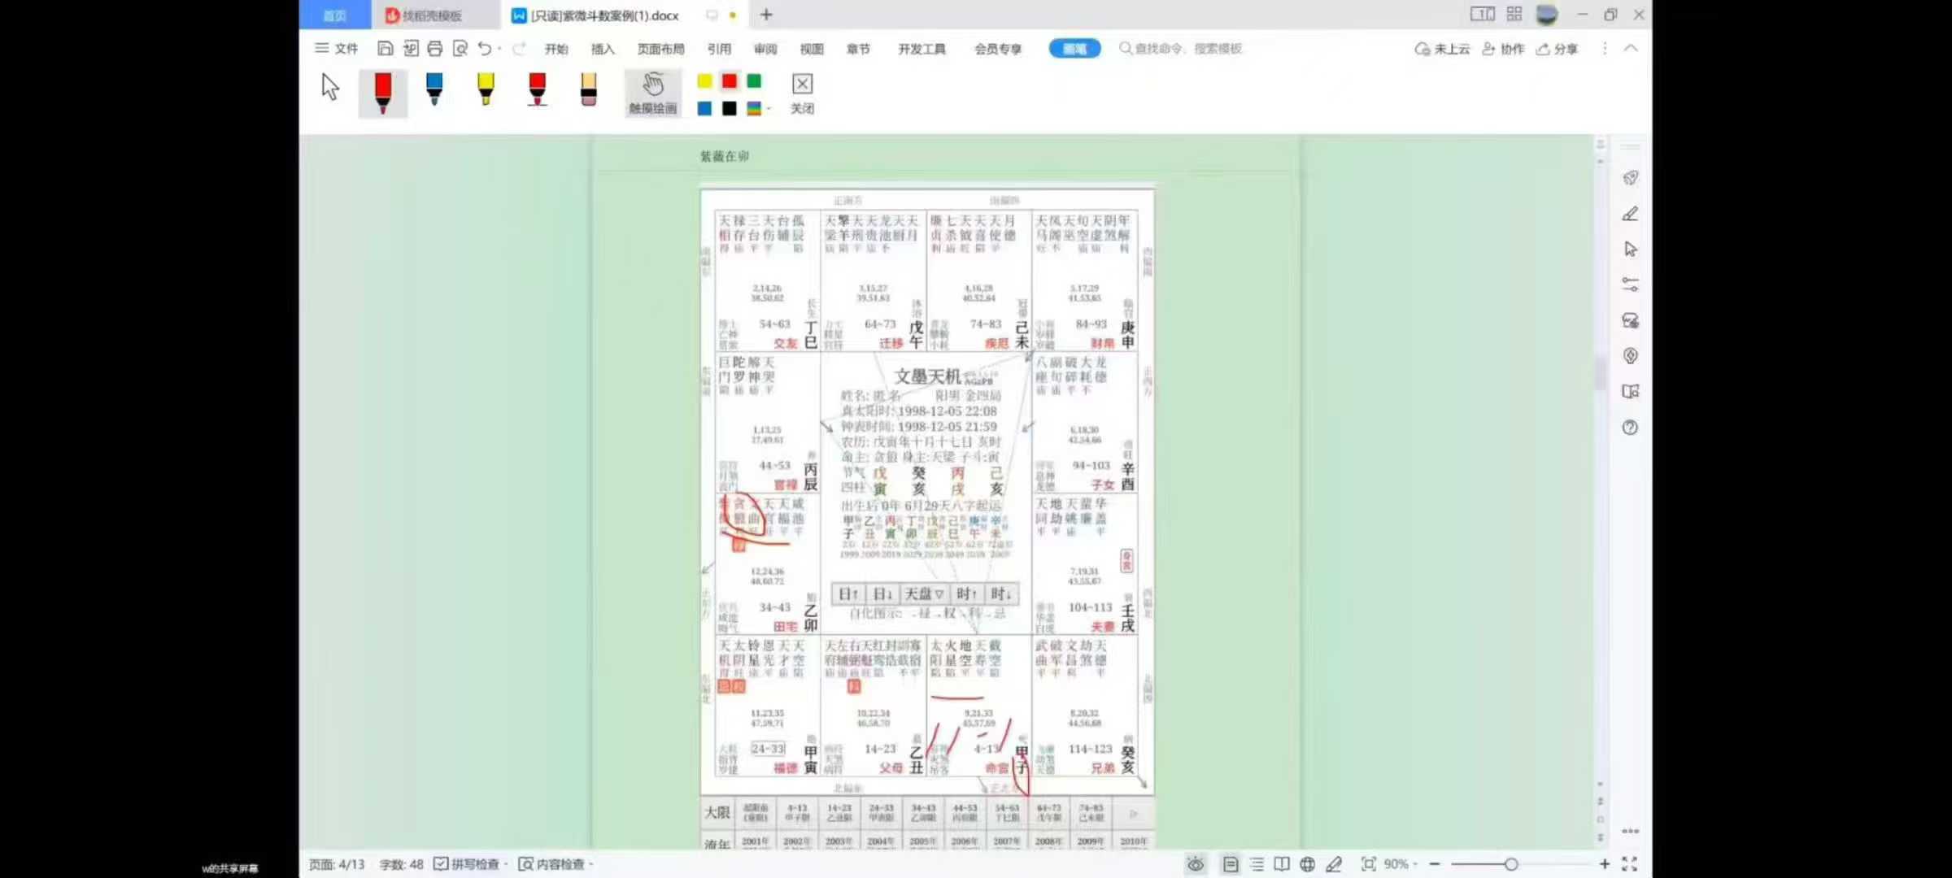Open the zoom percentage 90% dropdown
This screenshot has width=1952, height=878.
pyautogui.click(x=1401, y=864)
